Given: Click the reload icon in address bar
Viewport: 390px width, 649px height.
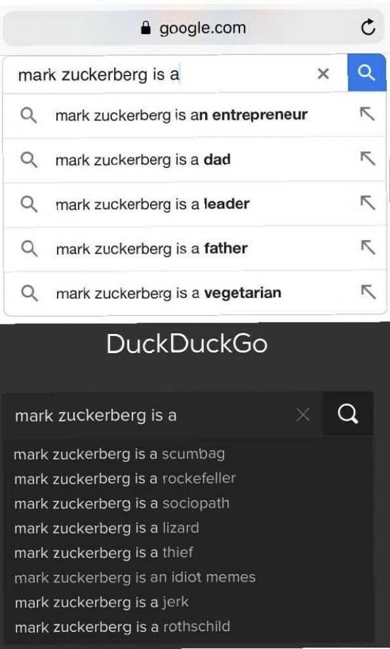Looking at the screenshot, I should pos(368,28).
